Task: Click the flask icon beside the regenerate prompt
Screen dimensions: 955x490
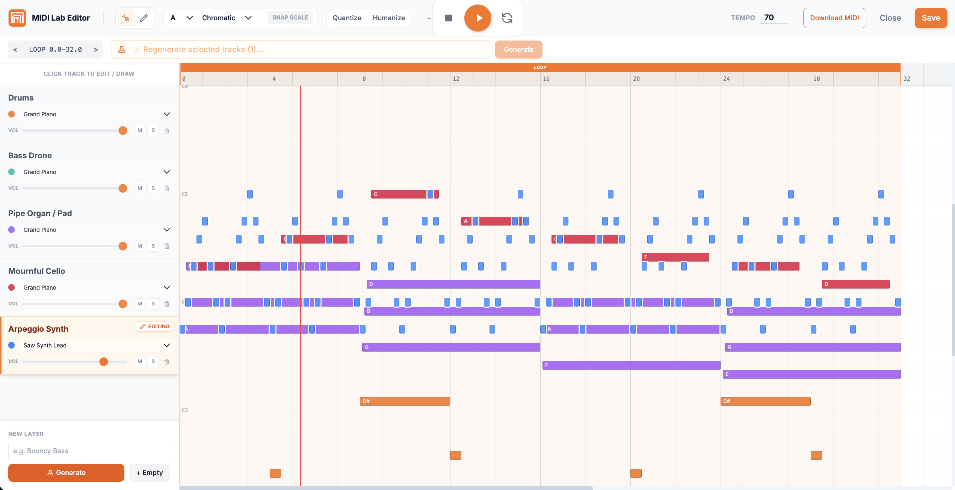Action: coord(121,49)
